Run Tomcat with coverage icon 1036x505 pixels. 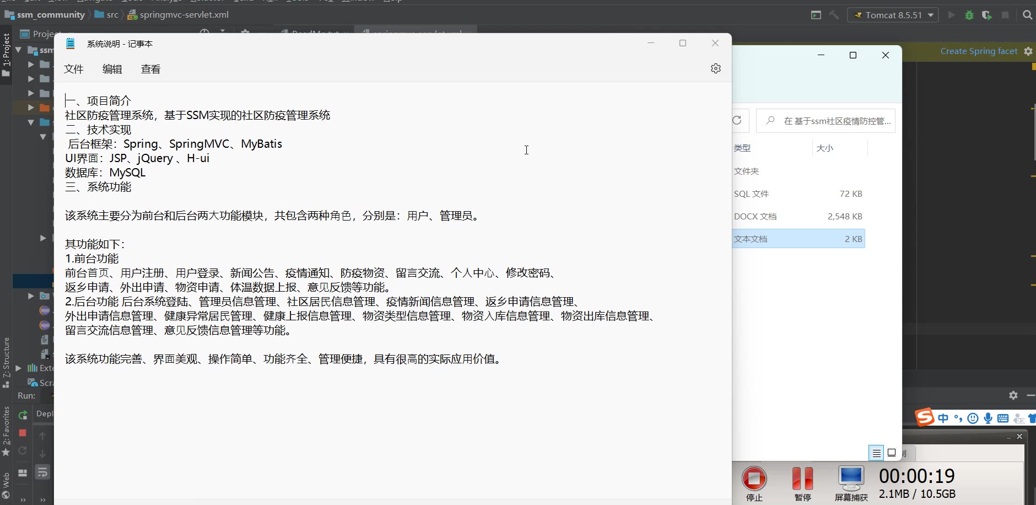point(987,15)
